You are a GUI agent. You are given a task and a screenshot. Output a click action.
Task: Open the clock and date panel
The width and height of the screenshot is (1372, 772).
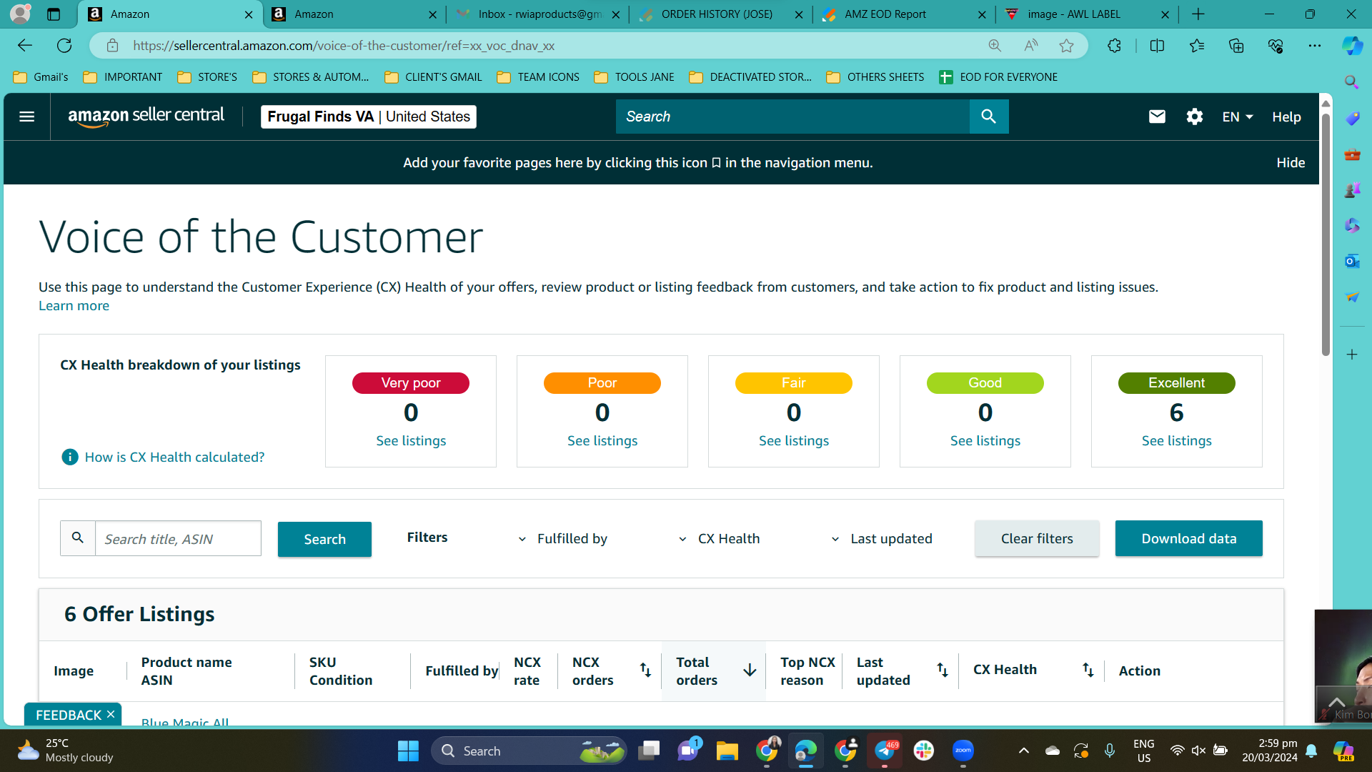[x=1269, y=751]
